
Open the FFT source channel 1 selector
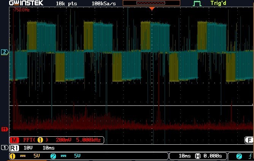[40, 140]
